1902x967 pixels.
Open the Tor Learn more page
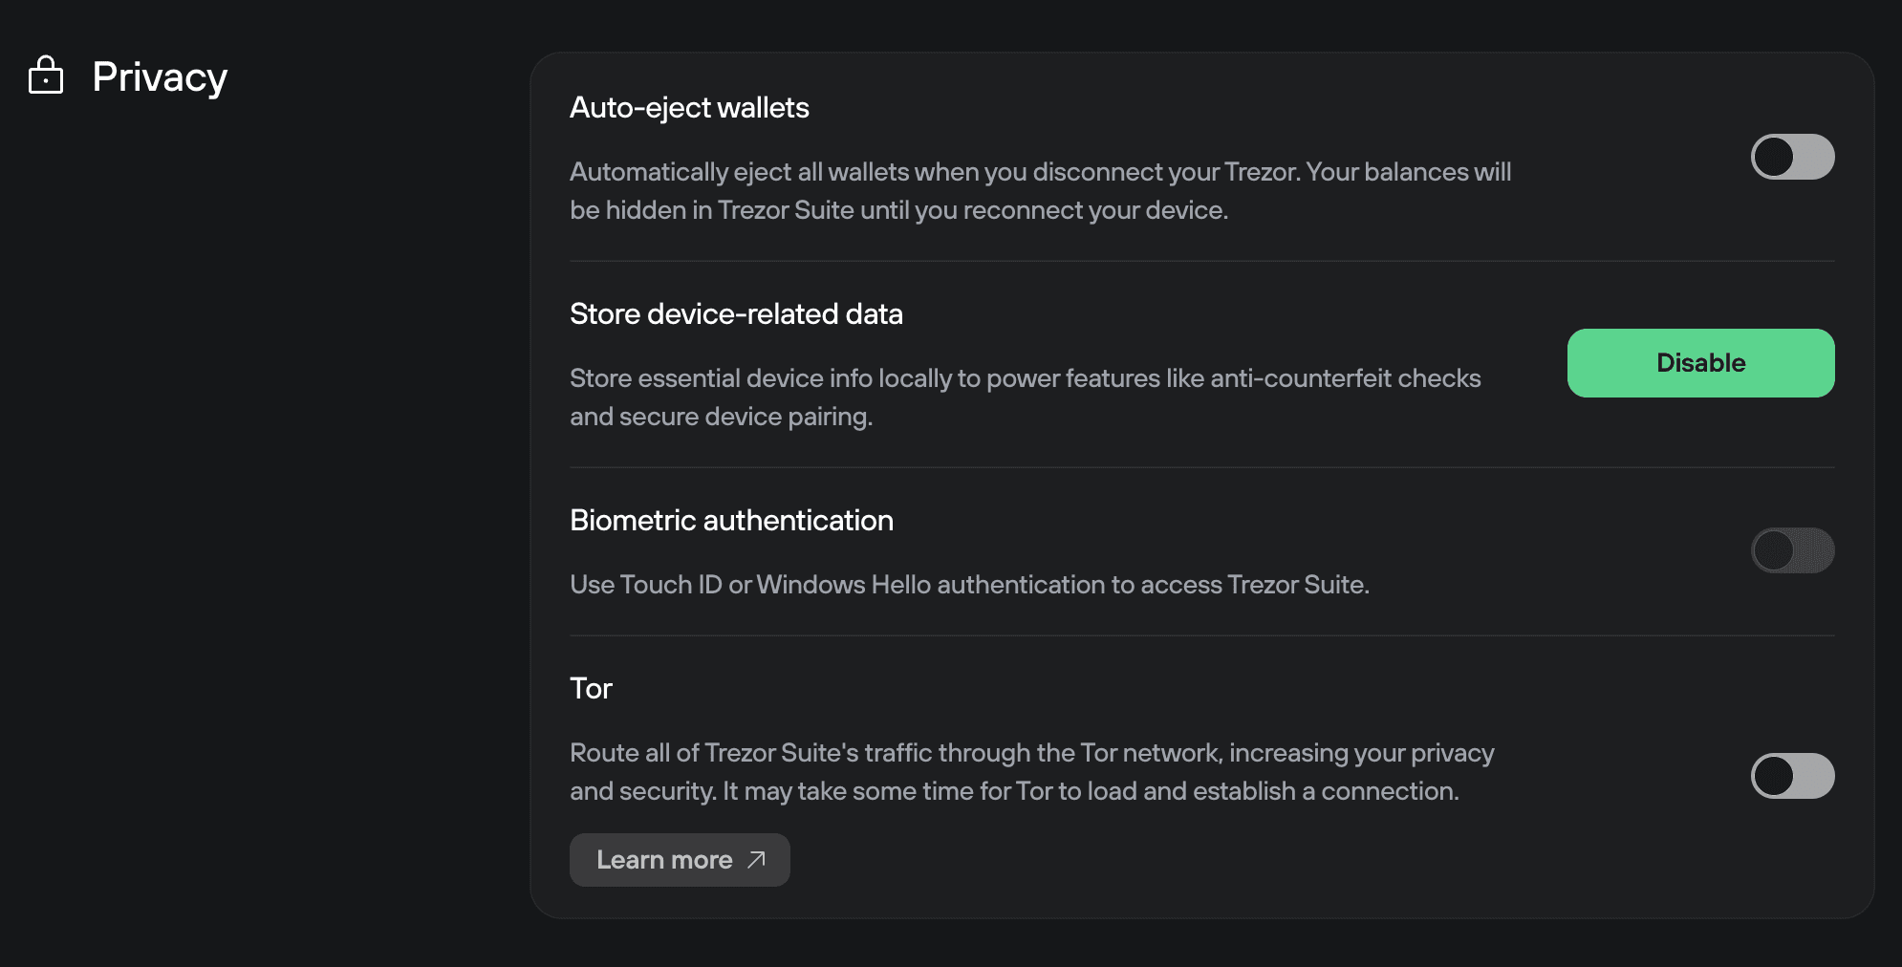coord(680,860)
